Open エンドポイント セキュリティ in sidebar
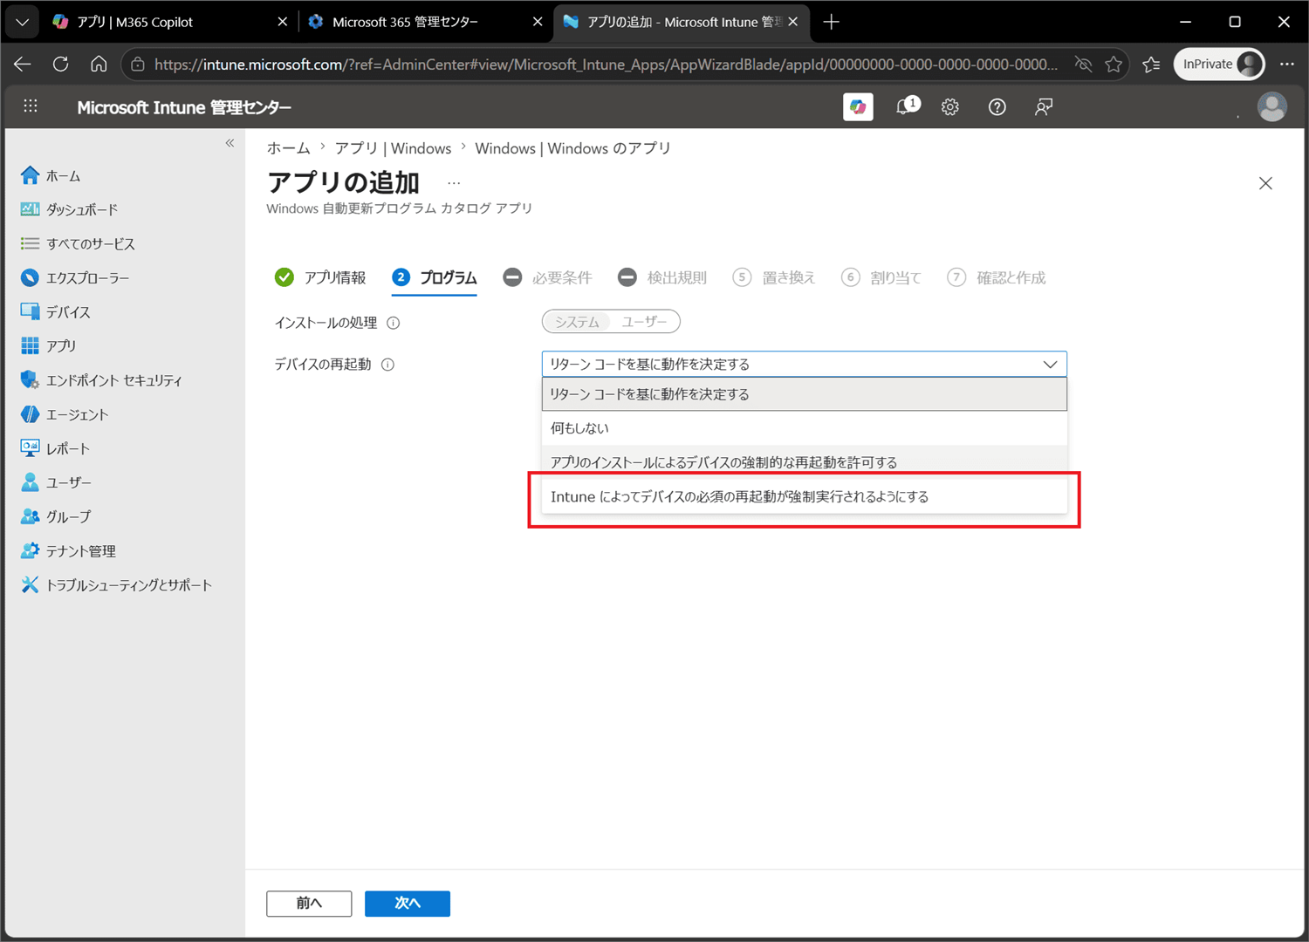The image size is (1309, 942). coord(114,380)
